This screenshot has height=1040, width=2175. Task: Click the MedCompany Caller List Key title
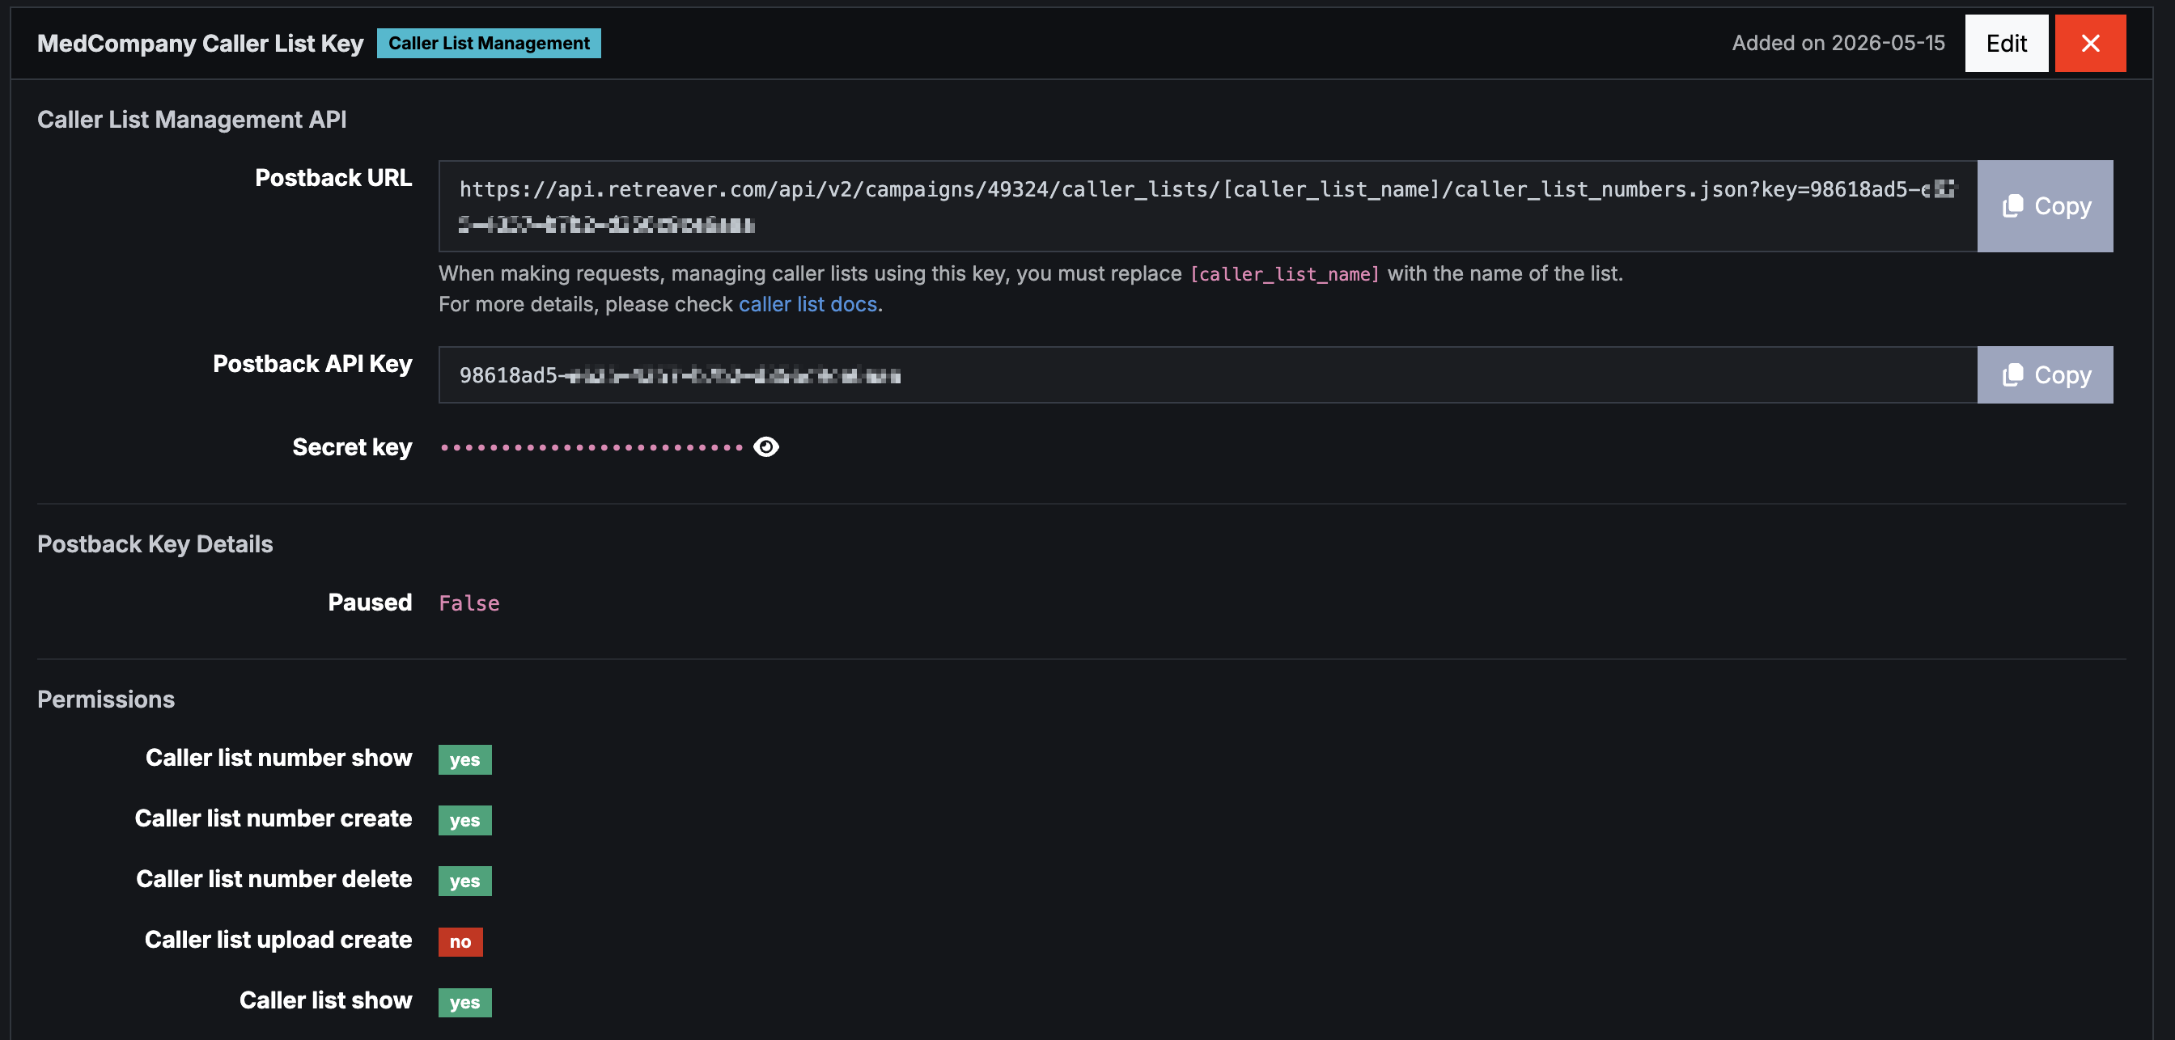click(x=200, y=43)
